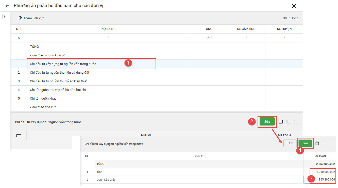Open fullscreen icon in the Sửa toolbar

click(x=296, y=122)
